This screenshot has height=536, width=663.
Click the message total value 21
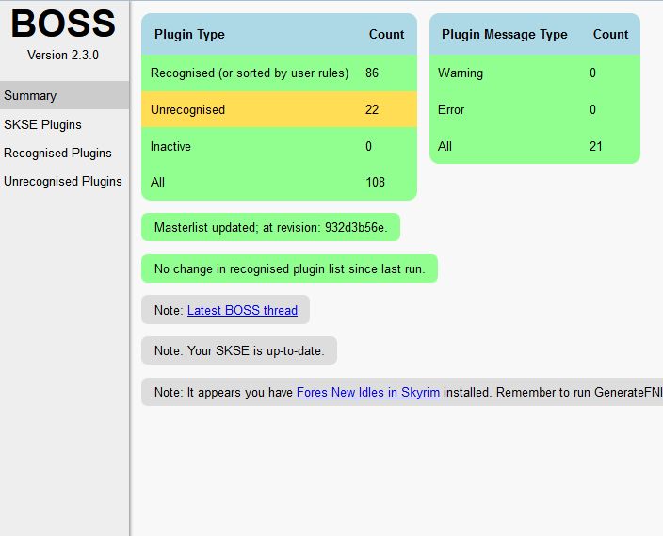point(595,146)
